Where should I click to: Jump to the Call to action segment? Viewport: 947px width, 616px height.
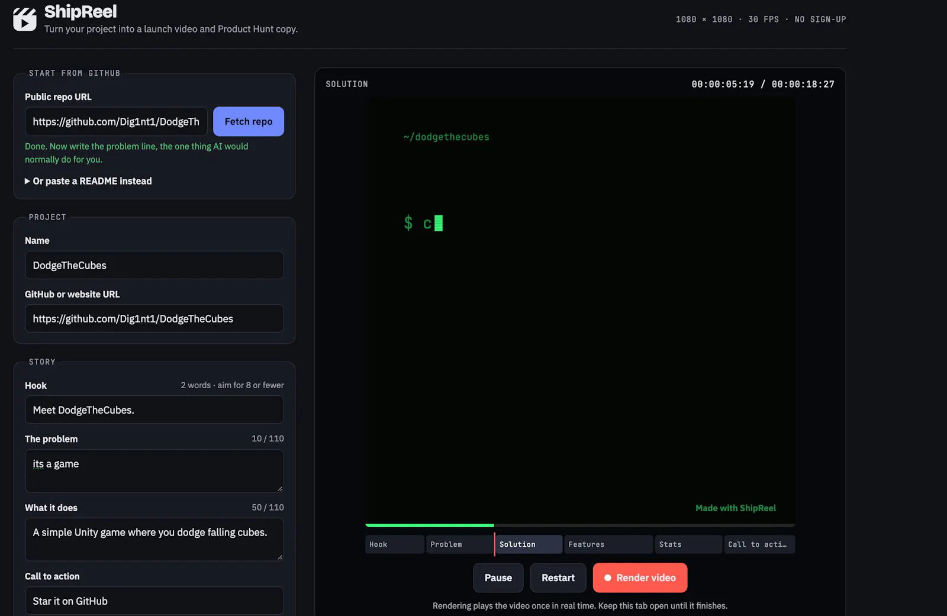(x=759, y=544)
